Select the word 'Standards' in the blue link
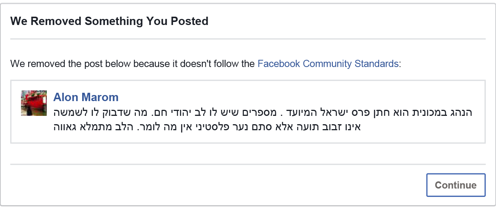Image resolution: width=496 pixels, height=209 pixels. pos(377,64)
